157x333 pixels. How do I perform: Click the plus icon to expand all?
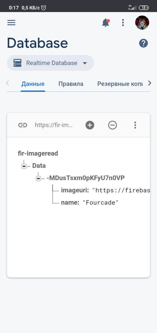tap(90, 125)
